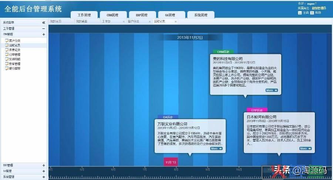Click folder icon beside 客户分类 in sidebar
The height and width of the screenshot is (180, 333).
click(7, 41)
